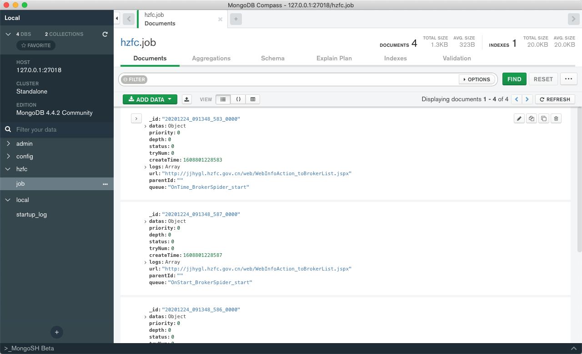Edit the first document with the pencil icon
Screen dimensions: 582x354
click(x=519, y=118)
